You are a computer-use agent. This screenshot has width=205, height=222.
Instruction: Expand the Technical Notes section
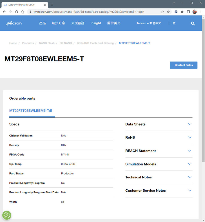pyautogui.click(x=159, y=177)
